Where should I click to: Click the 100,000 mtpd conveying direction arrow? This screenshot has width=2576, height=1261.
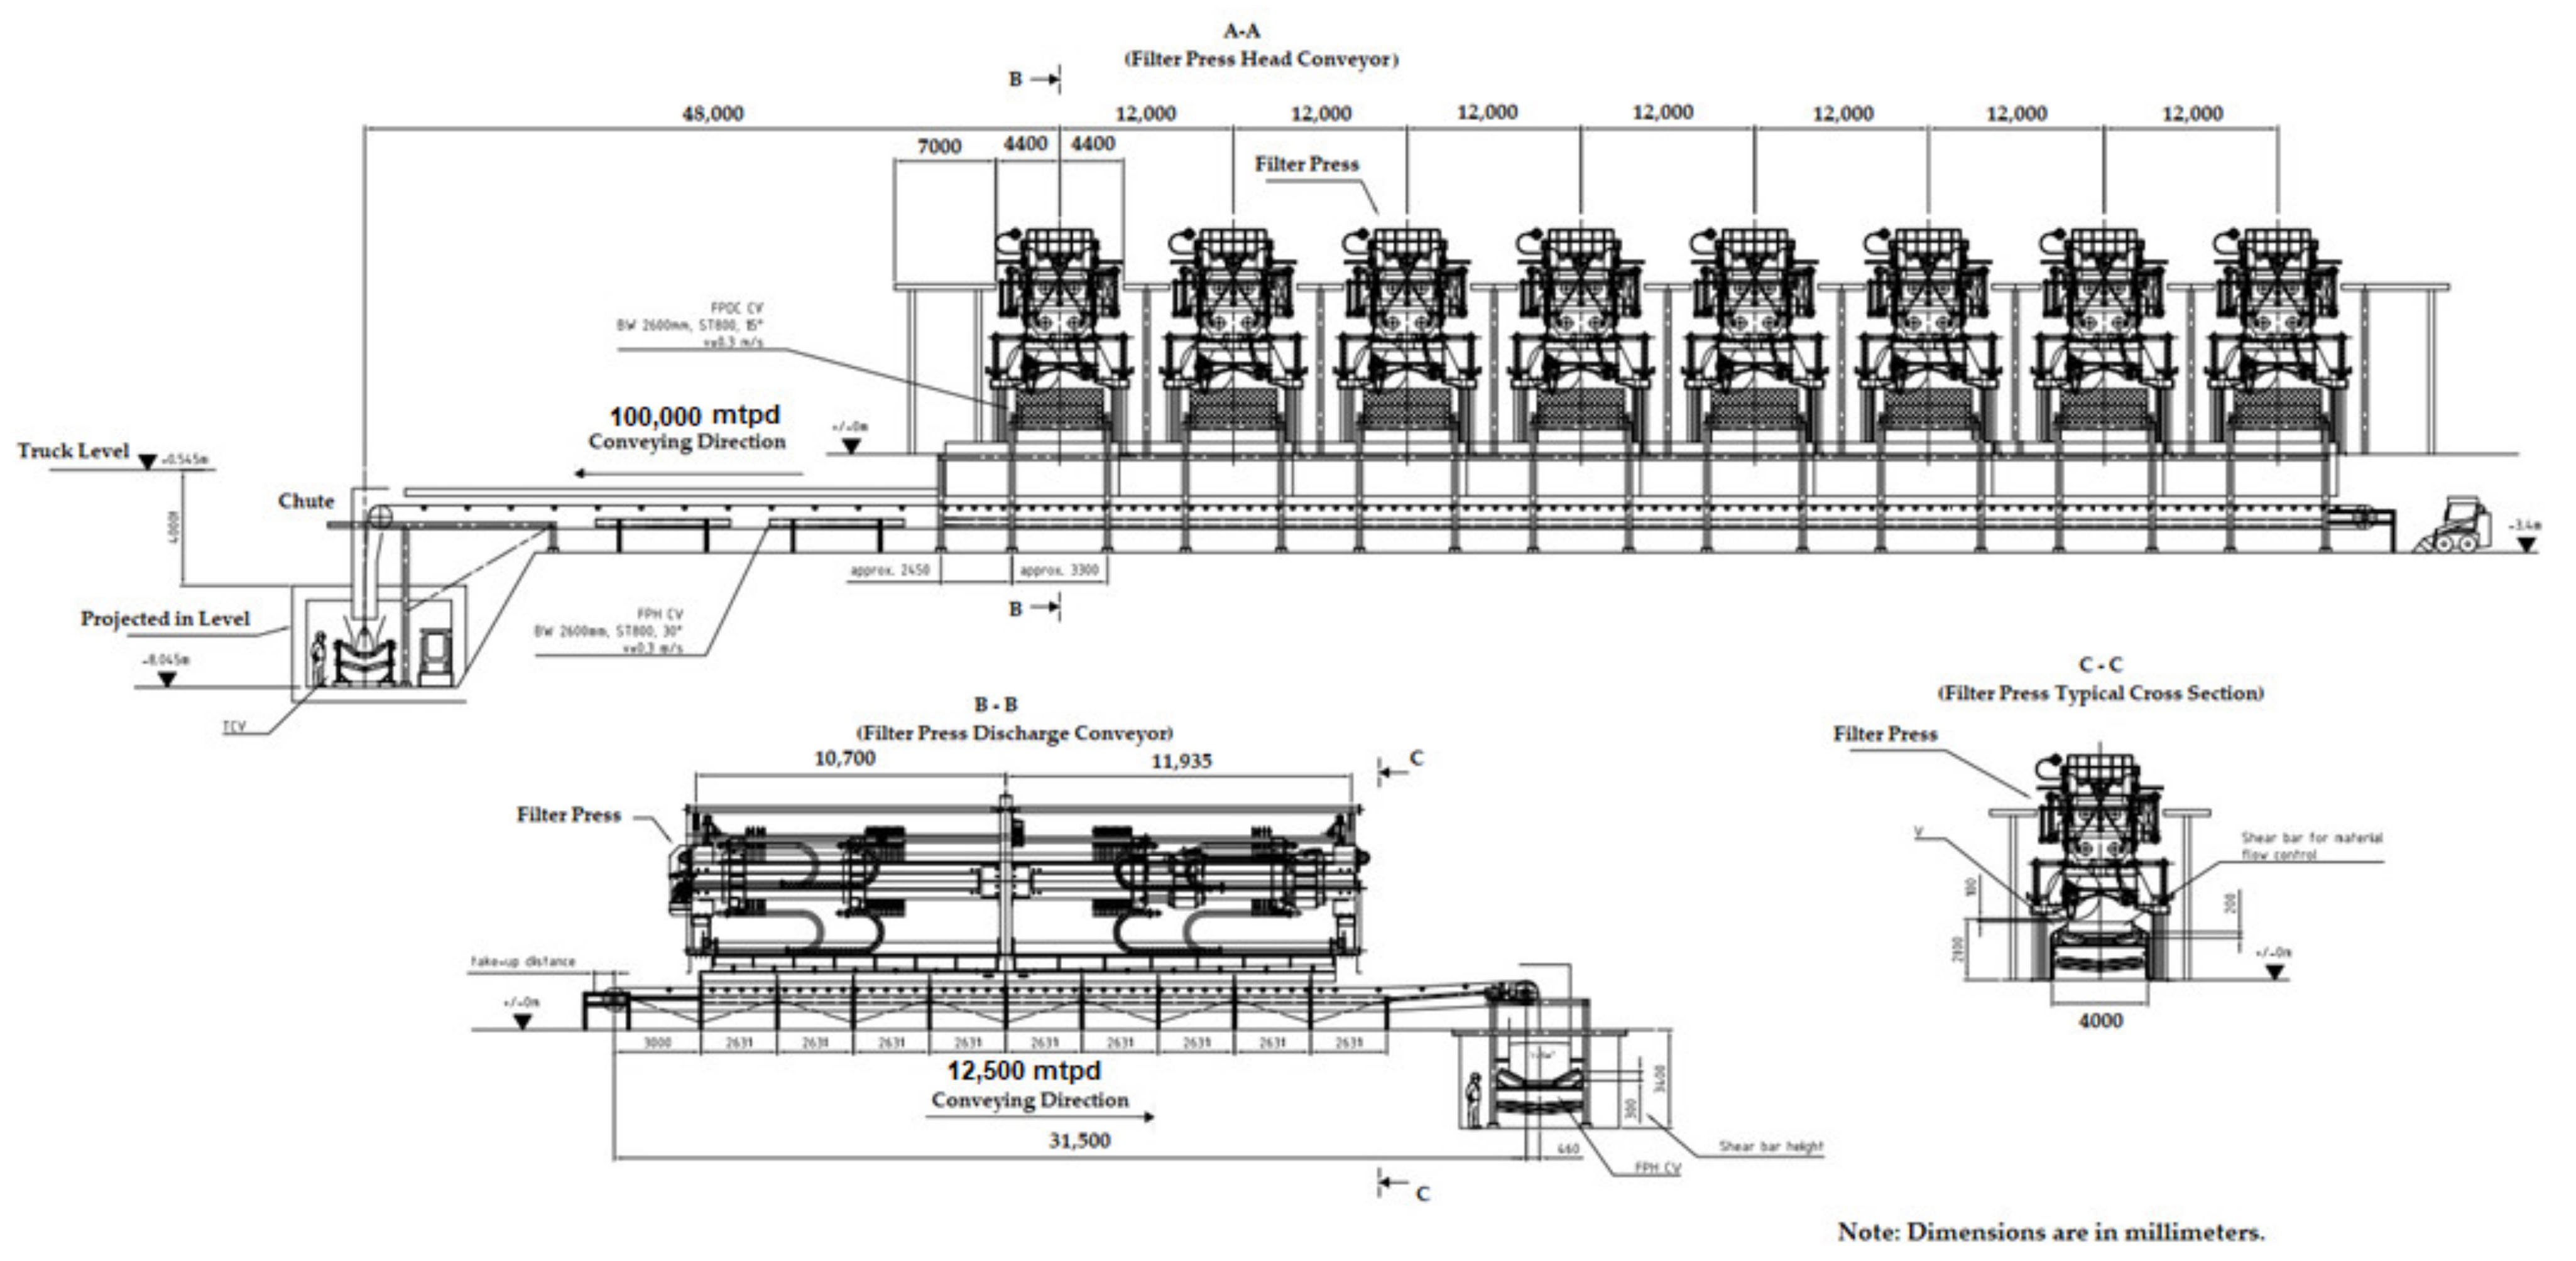click(688, 474)
